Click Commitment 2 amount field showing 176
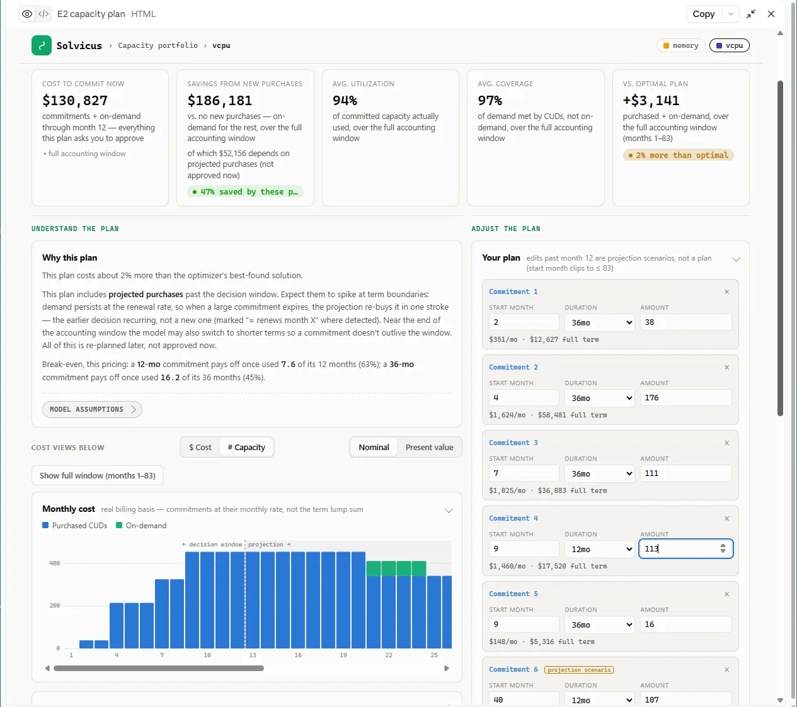Image resolution: width=797 pixels, height=707 pixels. [x=686, y=398]
